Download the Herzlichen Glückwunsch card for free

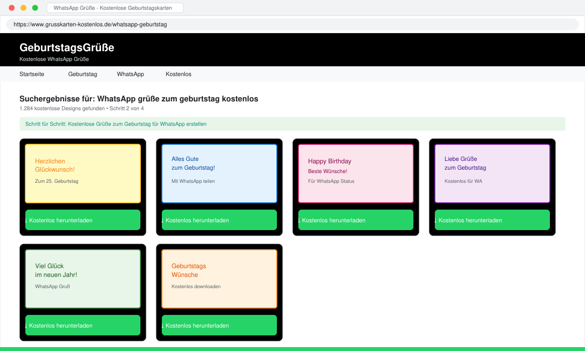click(x=83, y=220)
